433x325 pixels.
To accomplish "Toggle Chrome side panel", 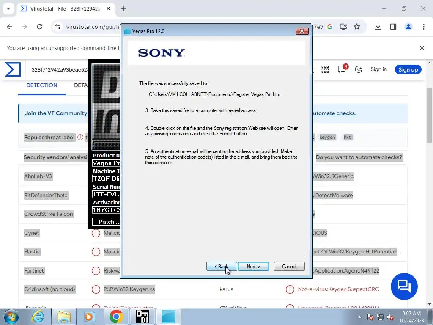I will pyautogui.click(x=393, y=27).
